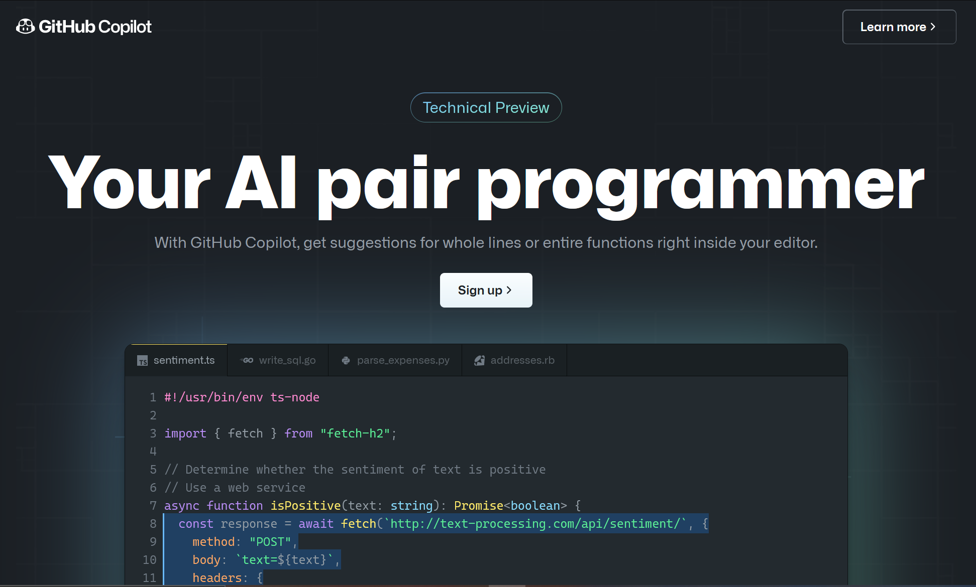Click line number 3 in the gutter
This screenshot has height=587, width=976.
(153, 433)
